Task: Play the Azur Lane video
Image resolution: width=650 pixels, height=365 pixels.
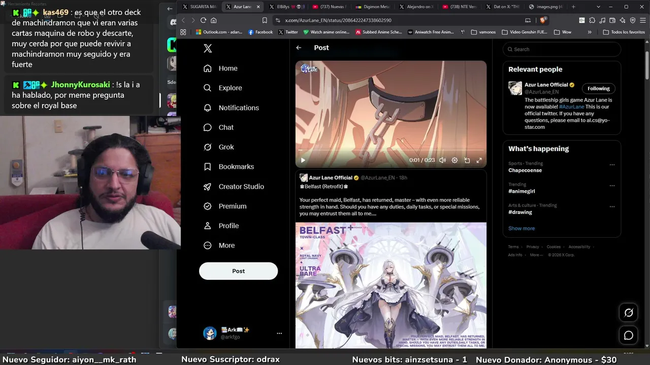Action: pyautogui.click(x=303, y=160)
